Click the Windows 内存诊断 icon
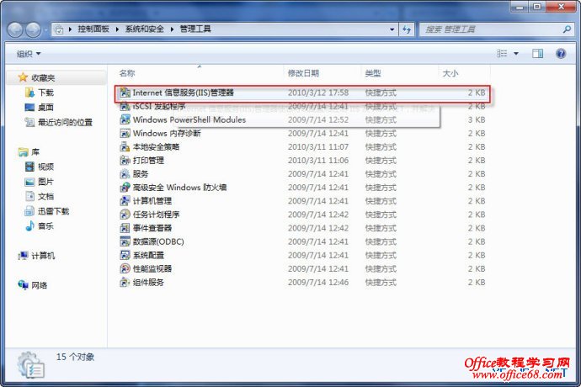Viewport: 581px width, 387px height. click(x=125, y=133)
